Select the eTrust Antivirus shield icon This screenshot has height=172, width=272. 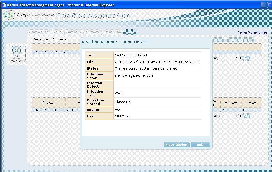click(17, 53)
